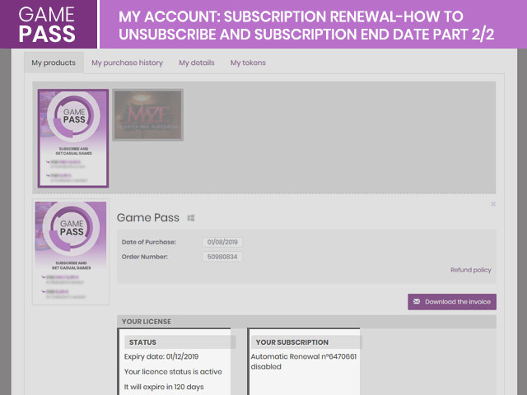This screenshot has height=395, width=527.
Task: Click the envelope icon on the invoice button
Action: pyautogui.click(x=417, y=302)
